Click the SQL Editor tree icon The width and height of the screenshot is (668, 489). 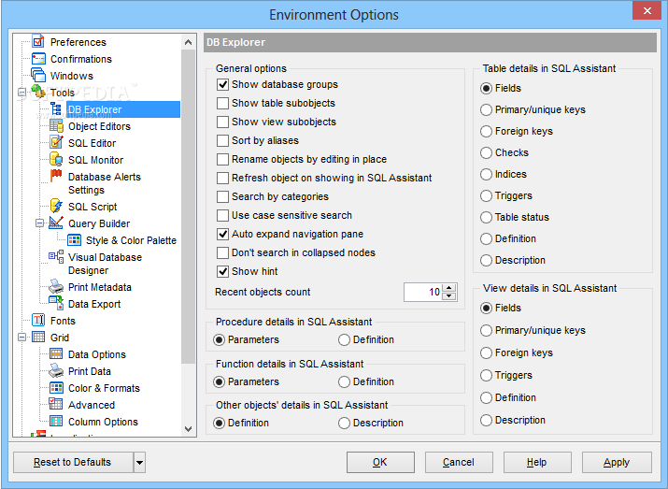[x=56, y=143]
